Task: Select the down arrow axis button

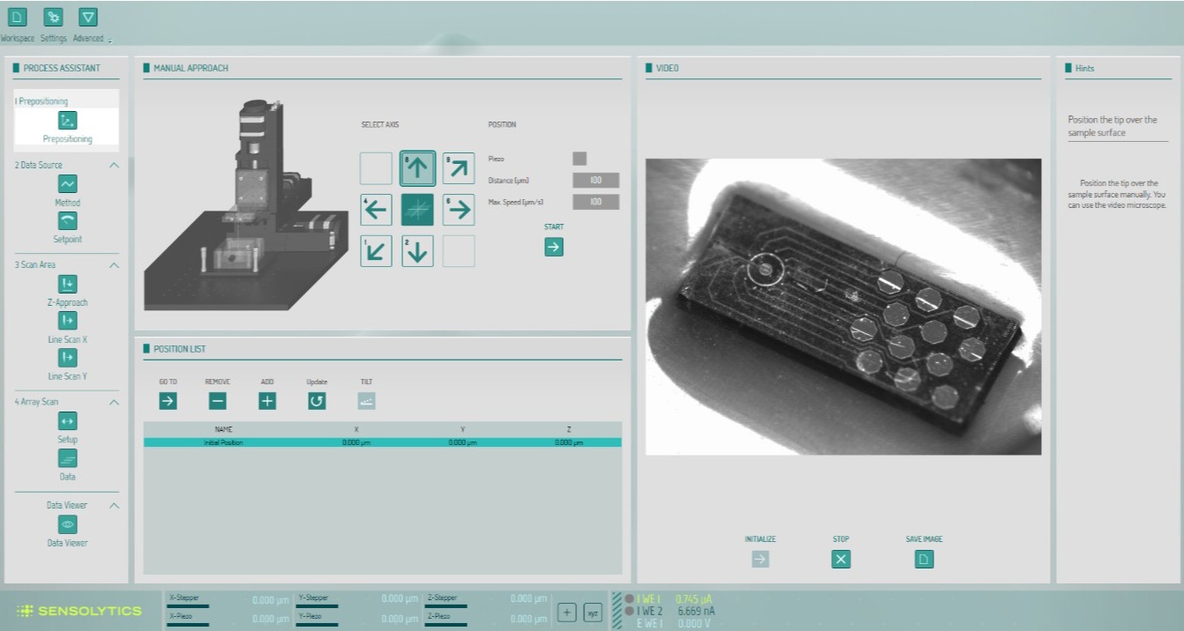Action: pyautogui.click(x=418, y=251)
